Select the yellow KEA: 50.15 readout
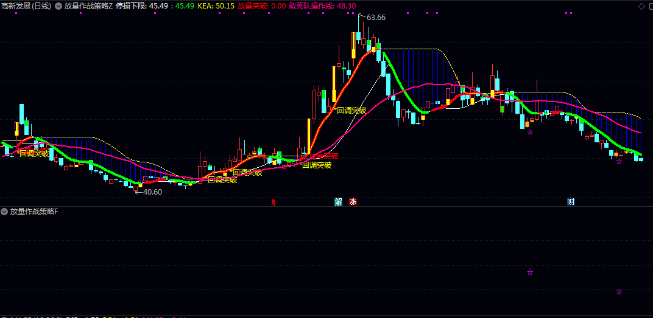 pos(216,6)
